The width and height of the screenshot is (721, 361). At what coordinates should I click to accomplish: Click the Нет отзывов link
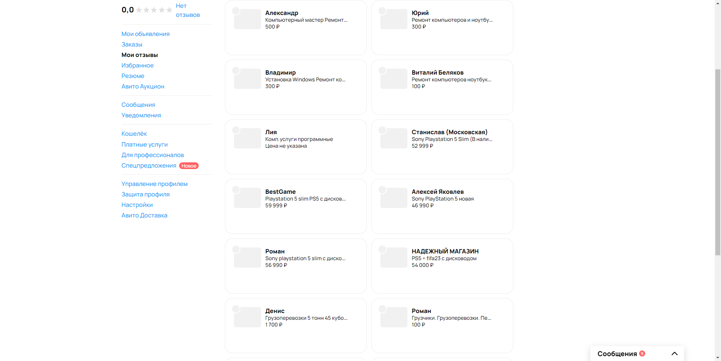188,10
